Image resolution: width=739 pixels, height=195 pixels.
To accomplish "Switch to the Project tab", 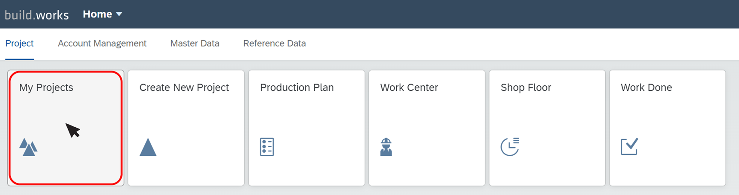I will coord(19,44).
